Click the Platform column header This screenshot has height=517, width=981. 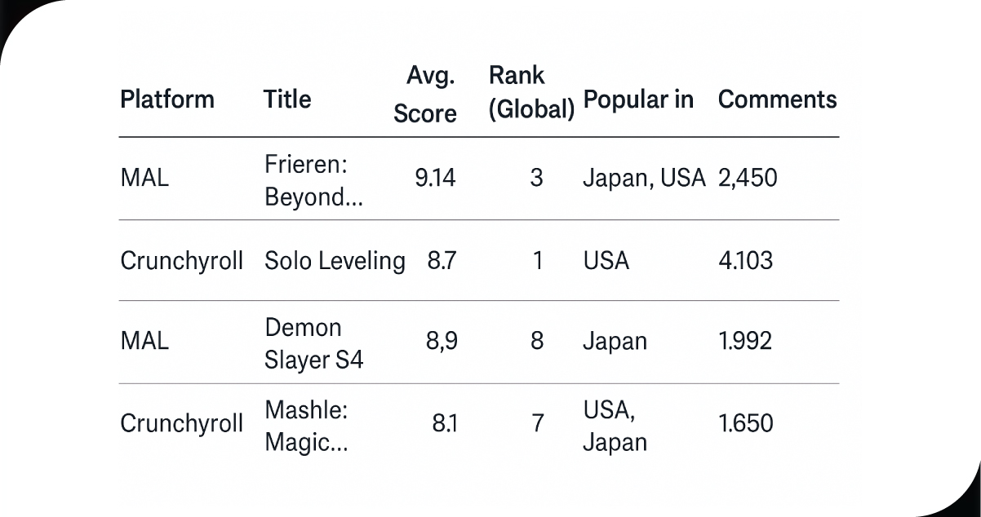coord(167,99)
